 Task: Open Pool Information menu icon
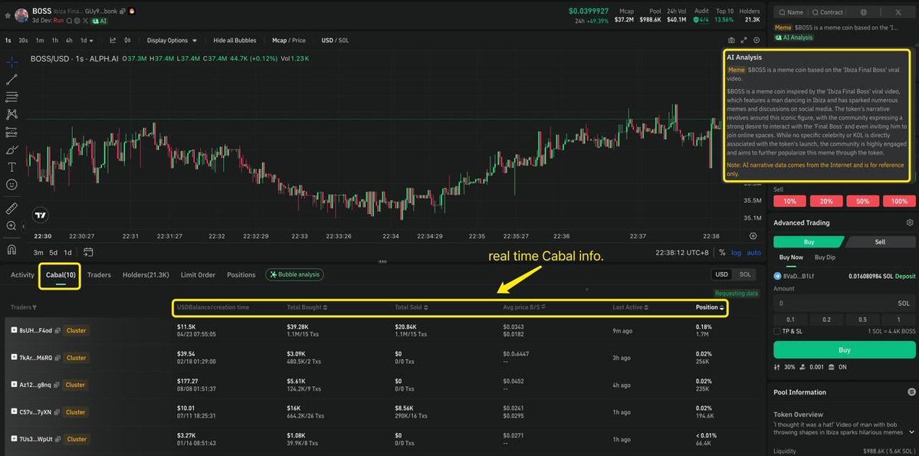click(x=911, y=392)
